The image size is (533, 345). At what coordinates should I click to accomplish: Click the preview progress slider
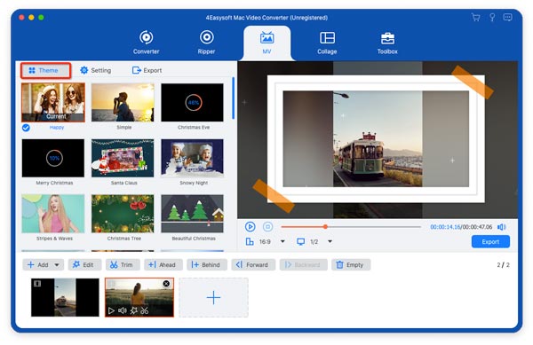tap(351, 227)
